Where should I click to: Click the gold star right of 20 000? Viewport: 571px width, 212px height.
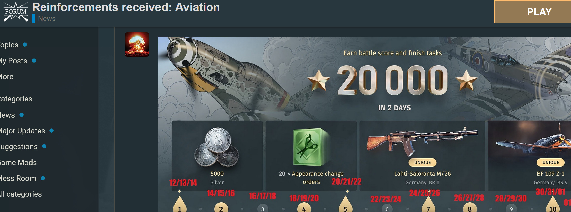click(466, 80)
